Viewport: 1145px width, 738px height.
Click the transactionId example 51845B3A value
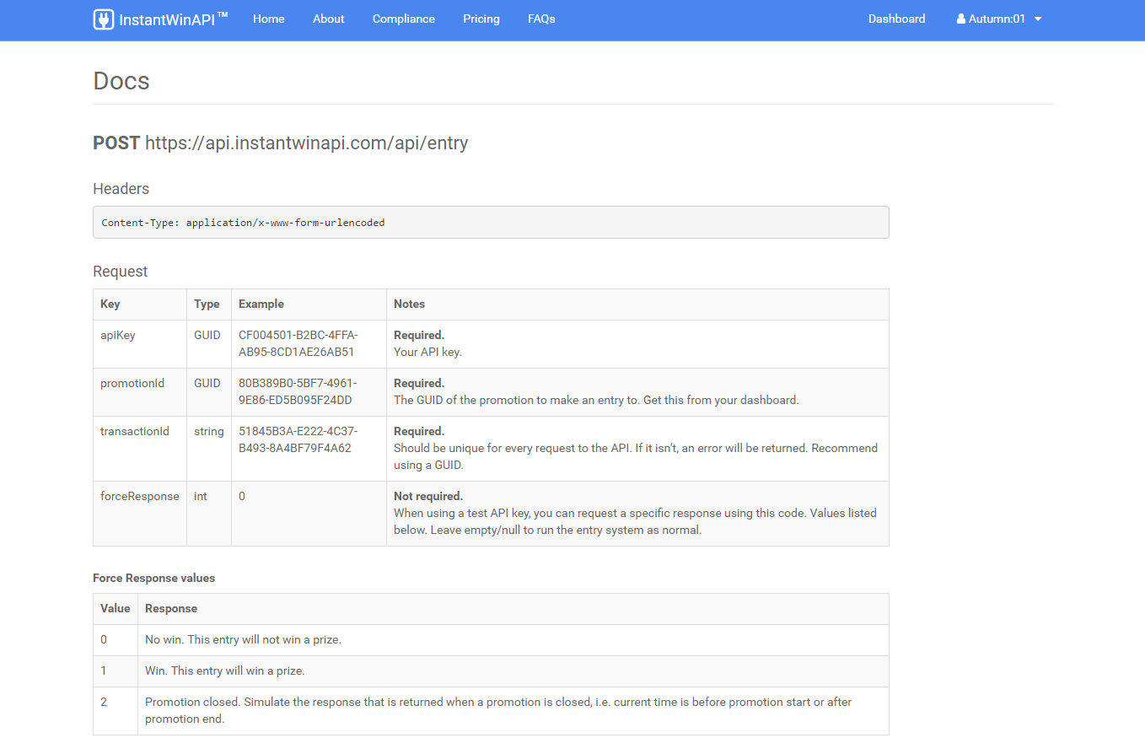pos(298,439)
